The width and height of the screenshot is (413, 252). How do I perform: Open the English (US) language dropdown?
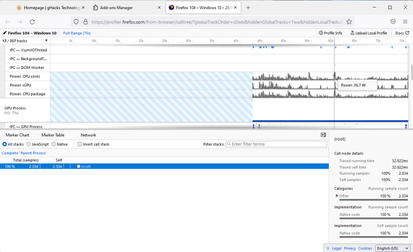(393, 249)
